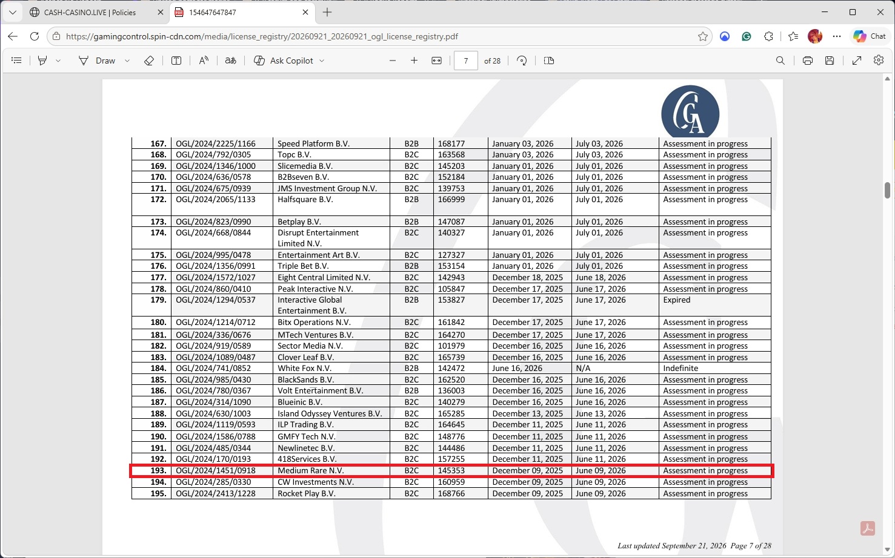
Task: Open the Find search icon
Action: point(780,61)
